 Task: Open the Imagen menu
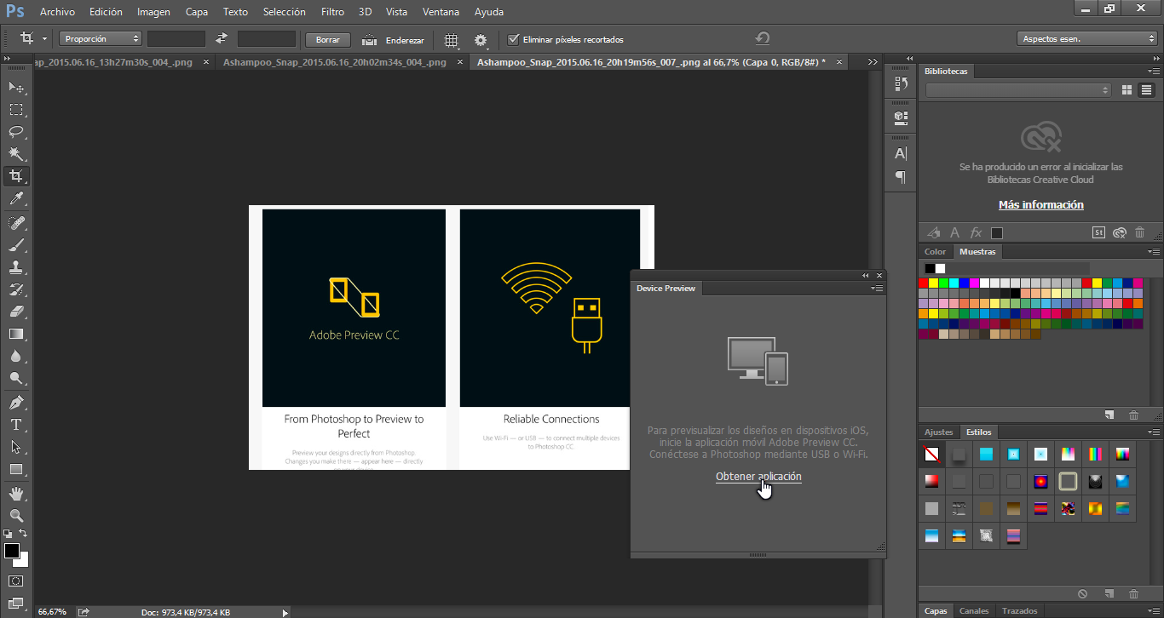click(154, 12)
